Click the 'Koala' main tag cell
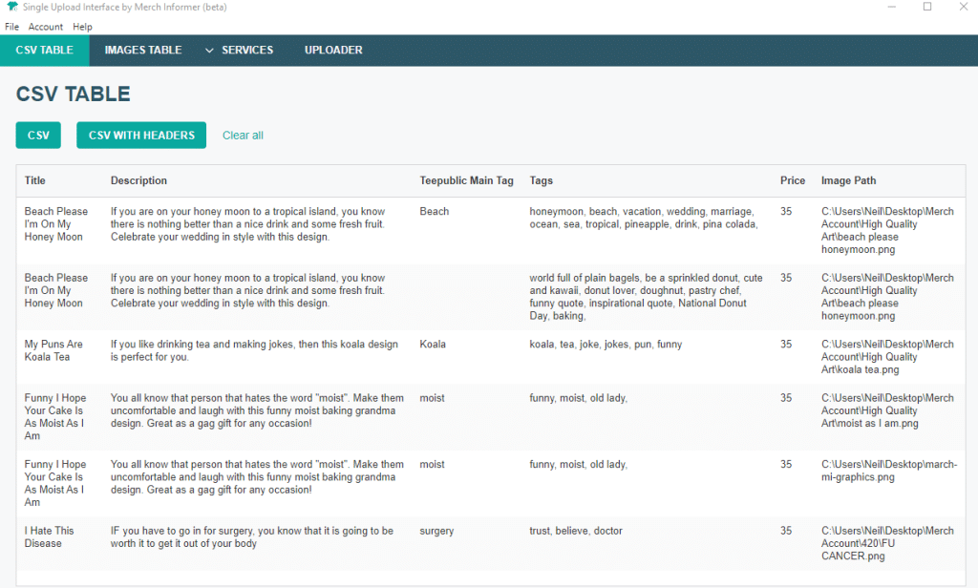This screenshot has width=978, height=588. [x=433, y=345]
